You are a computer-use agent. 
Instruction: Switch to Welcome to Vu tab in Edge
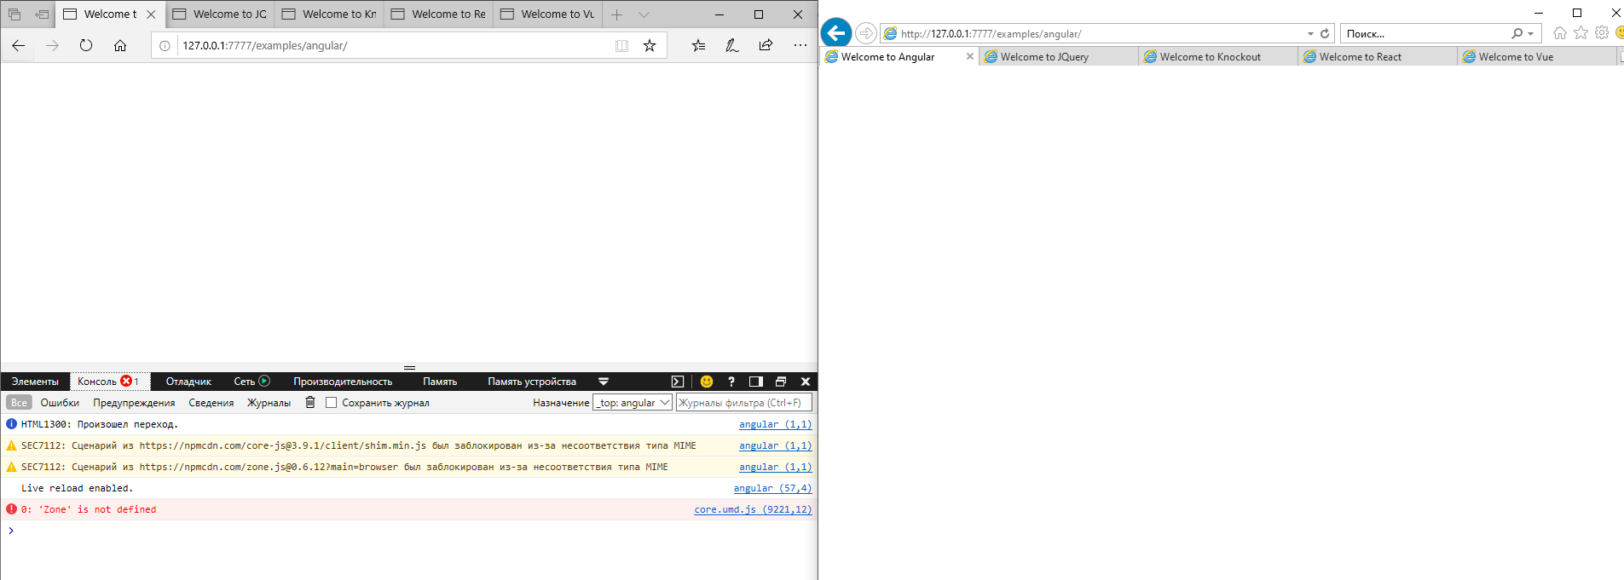547,14
